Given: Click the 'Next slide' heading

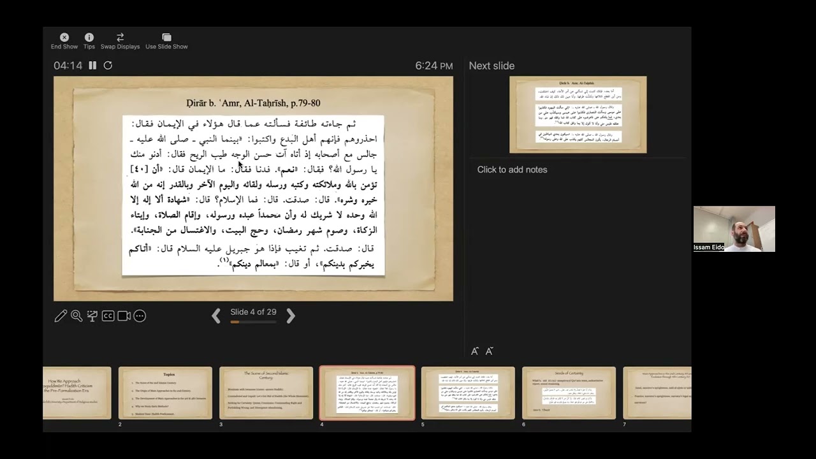Looking at the screenshot, I should (492, 66).
